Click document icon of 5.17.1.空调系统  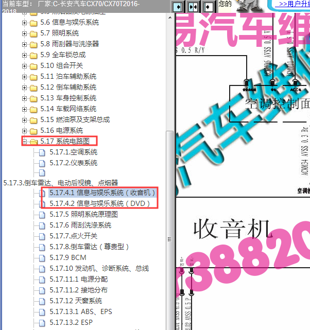pos(42,152)
